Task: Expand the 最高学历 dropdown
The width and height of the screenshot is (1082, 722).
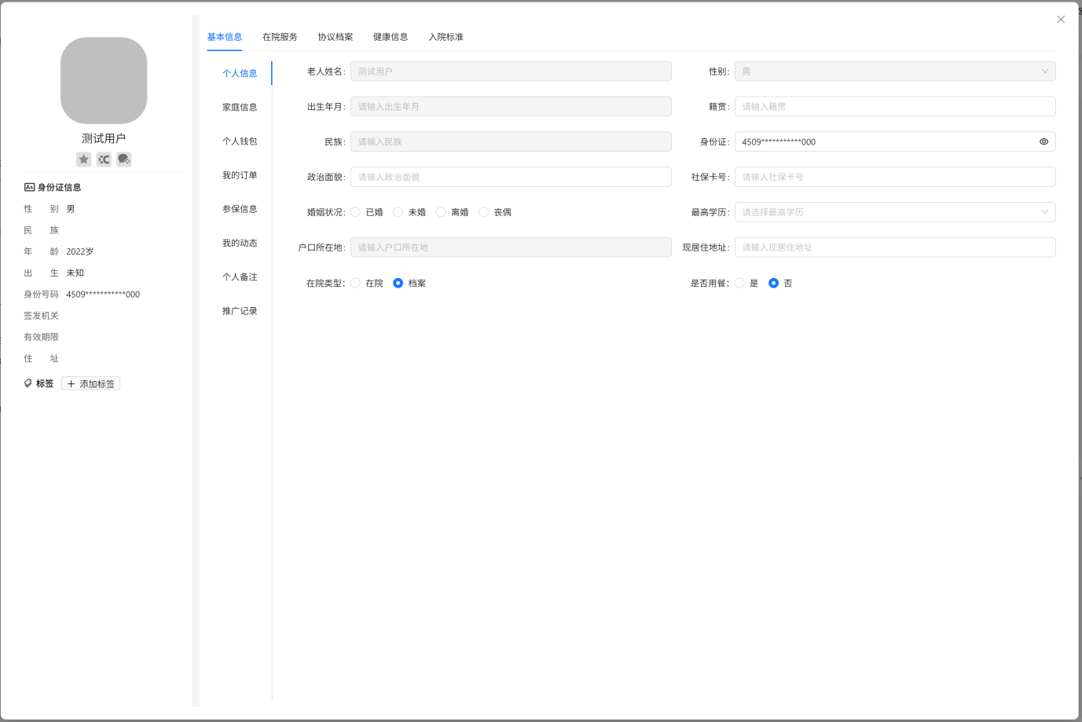Action: tap(894, 212)
